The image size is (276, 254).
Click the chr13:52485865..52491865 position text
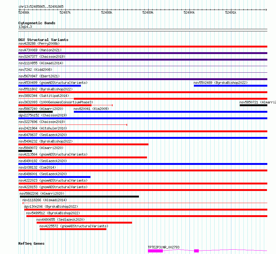[41, 7]
